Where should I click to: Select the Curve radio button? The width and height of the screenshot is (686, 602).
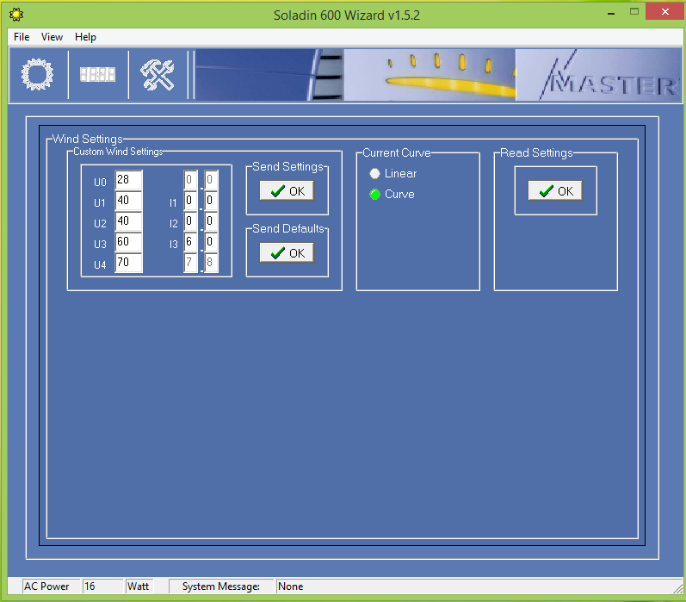pyautogui.click(x=374, y=195)
